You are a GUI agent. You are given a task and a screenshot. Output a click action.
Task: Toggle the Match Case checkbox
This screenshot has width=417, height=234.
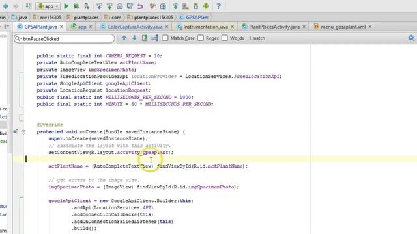pyautogui.click(x=165, y=38)
